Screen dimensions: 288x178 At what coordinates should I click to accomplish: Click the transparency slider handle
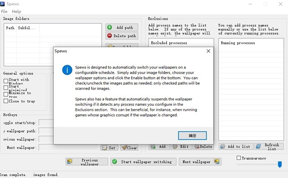coord(279,164)
